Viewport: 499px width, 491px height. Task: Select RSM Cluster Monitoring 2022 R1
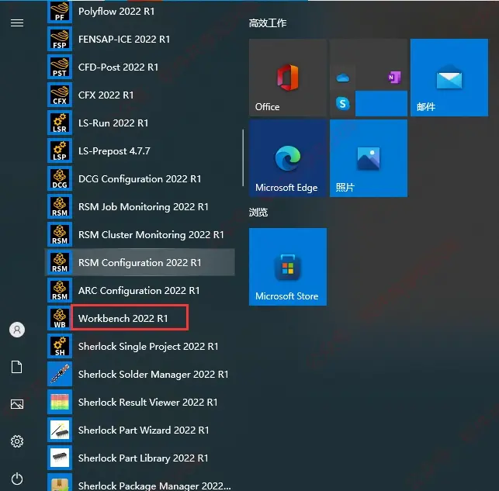[x=151, y=235]
